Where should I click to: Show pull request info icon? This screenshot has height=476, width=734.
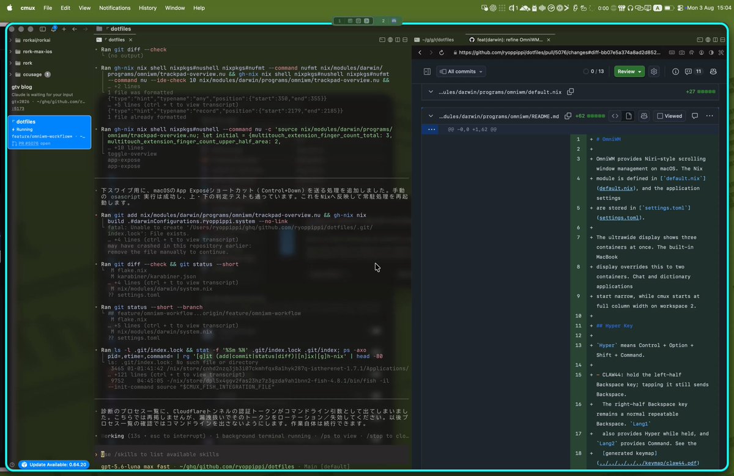pyautogui.click(x=675, y=71)
